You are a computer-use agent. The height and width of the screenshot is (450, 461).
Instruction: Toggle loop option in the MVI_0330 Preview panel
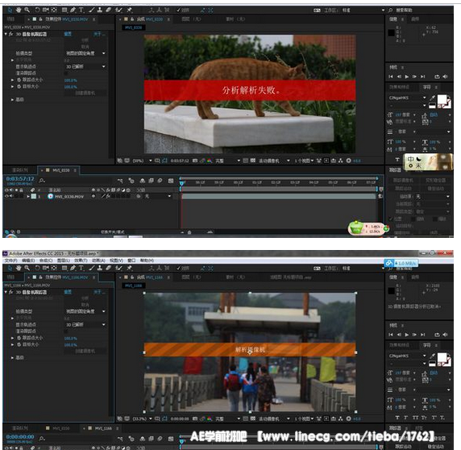tap(437, 77)
